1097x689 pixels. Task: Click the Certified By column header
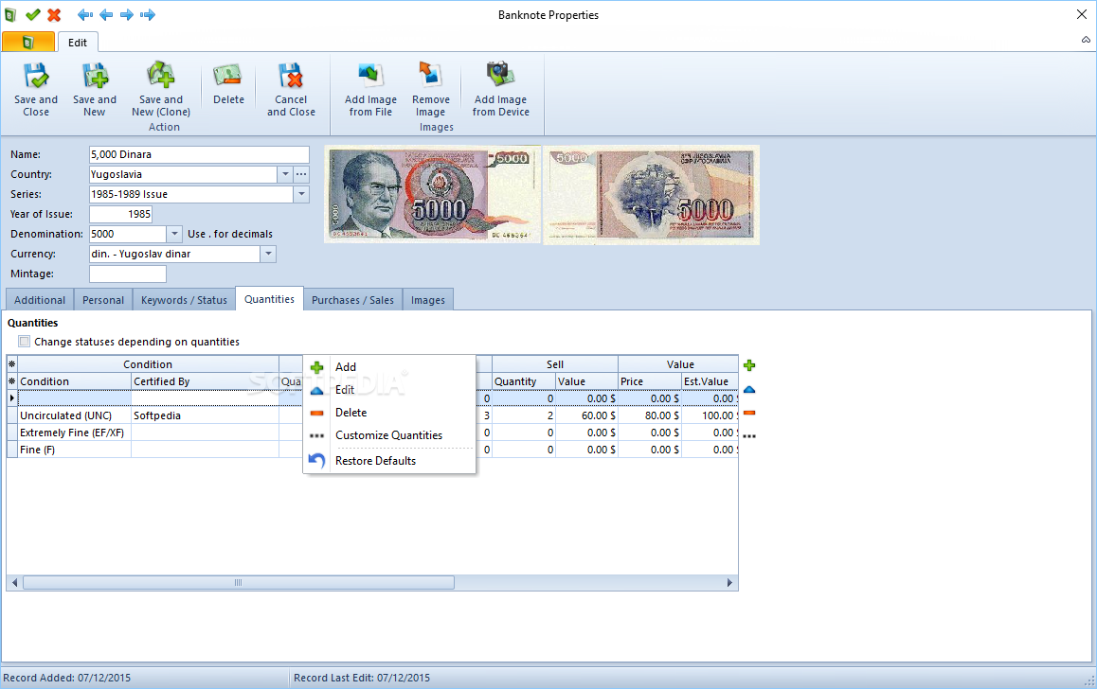205,381
